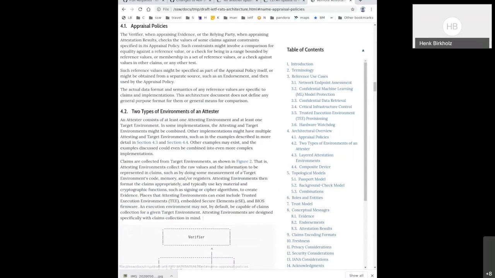This screenshot has height=278, width=495.
Task: Show hidden bookmarks with the chevron
Action: (x=331, y=18)
